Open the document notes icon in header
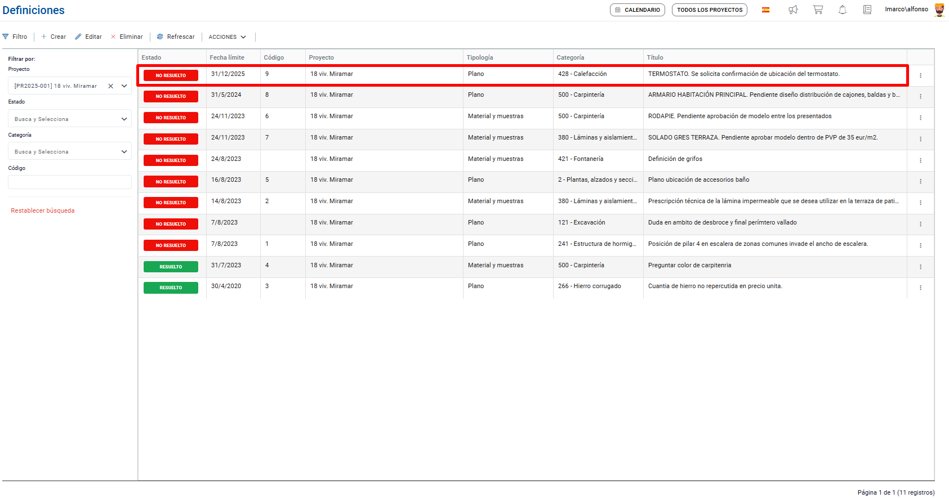The image size is (949, 498). [867, 10]
